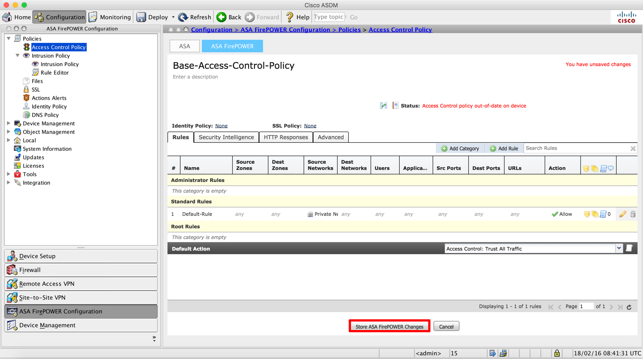Delete Default-Rule with the trash icon
The width and height of the screenshot is (643, 359).
coord(633,214)
